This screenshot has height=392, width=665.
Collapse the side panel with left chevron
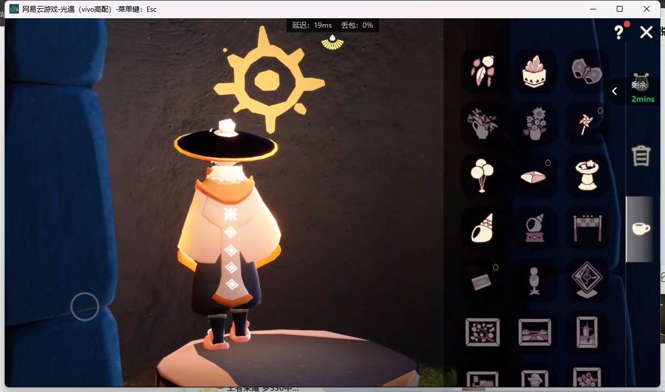614,91
